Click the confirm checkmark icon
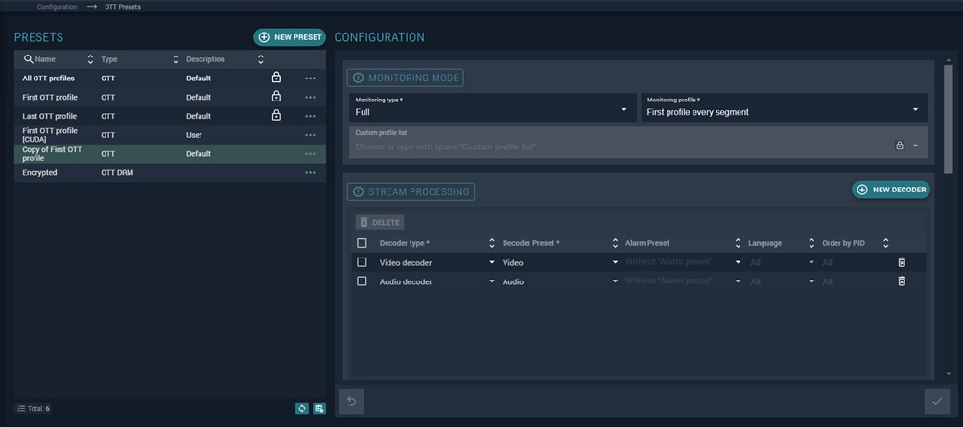This screenshot has height=427, width=963. click(x=937, y=401)
